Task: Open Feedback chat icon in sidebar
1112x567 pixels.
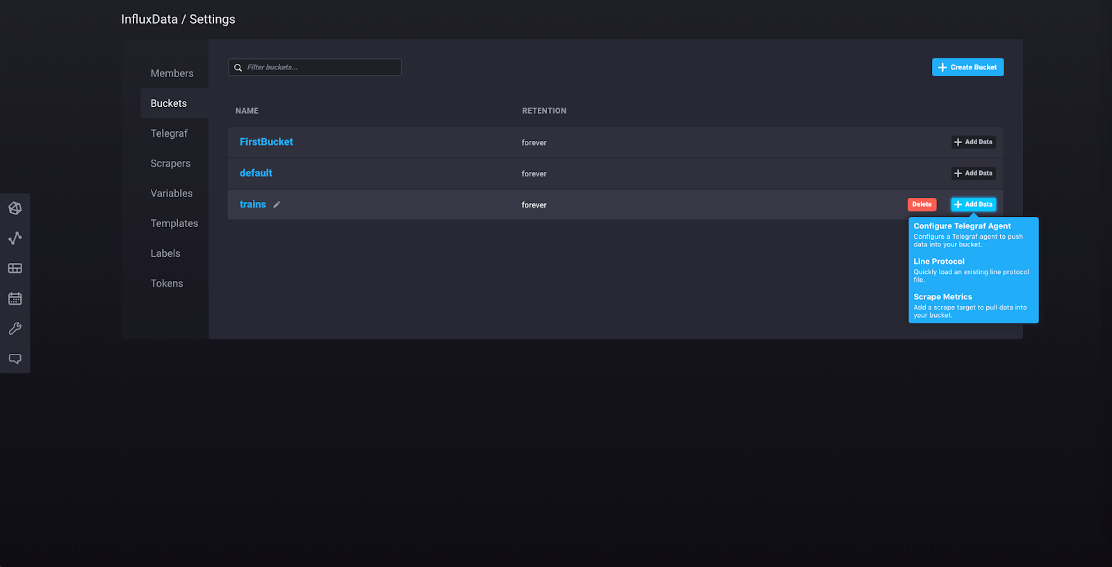Action: (x=15, y=359)
